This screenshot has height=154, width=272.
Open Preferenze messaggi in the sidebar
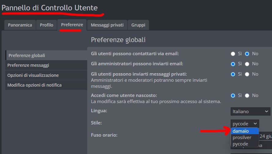click(28, 65)
